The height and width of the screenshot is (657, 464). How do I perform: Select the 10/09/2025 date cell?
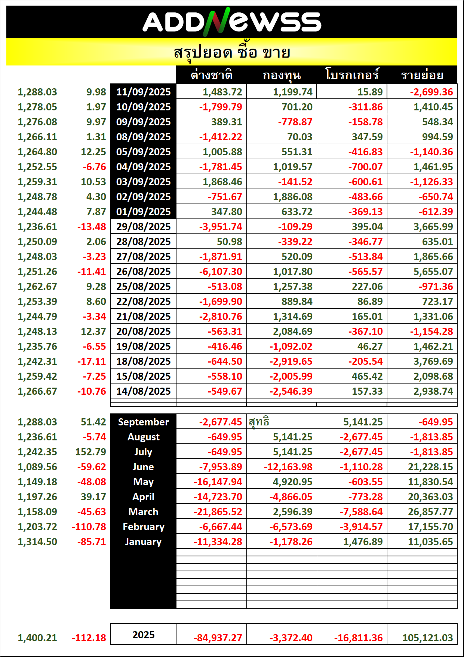(143, 107)
